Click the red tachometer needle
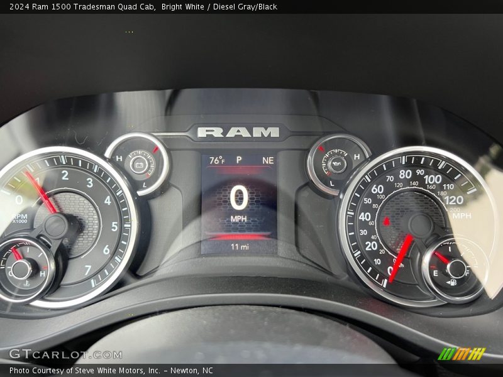Screen dimensions: 503x377 41,194
